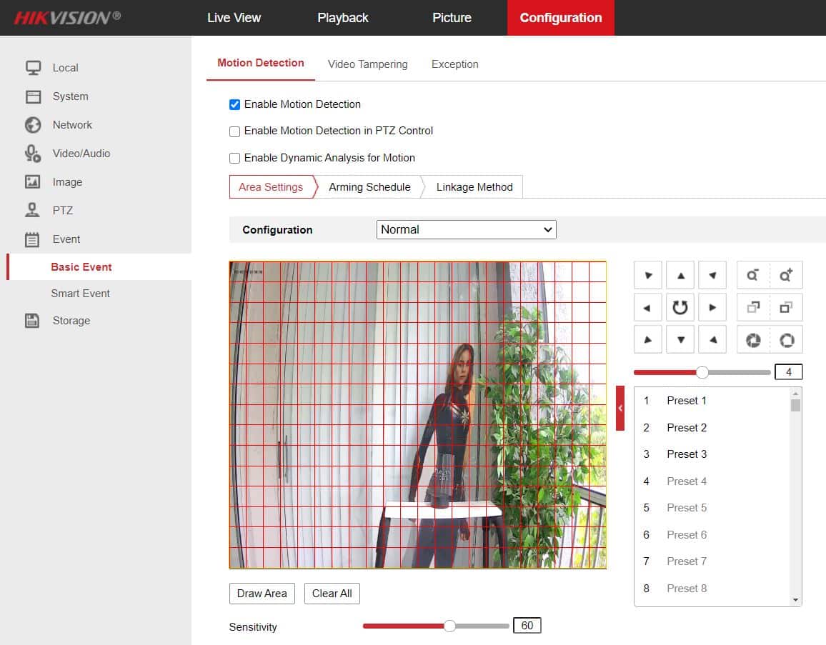
Task: Click the Sensitivity slider handle
Action: click(449, 626)
